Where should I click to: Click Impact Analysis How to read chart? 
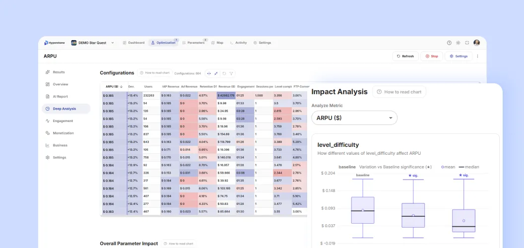coord(399,92)
